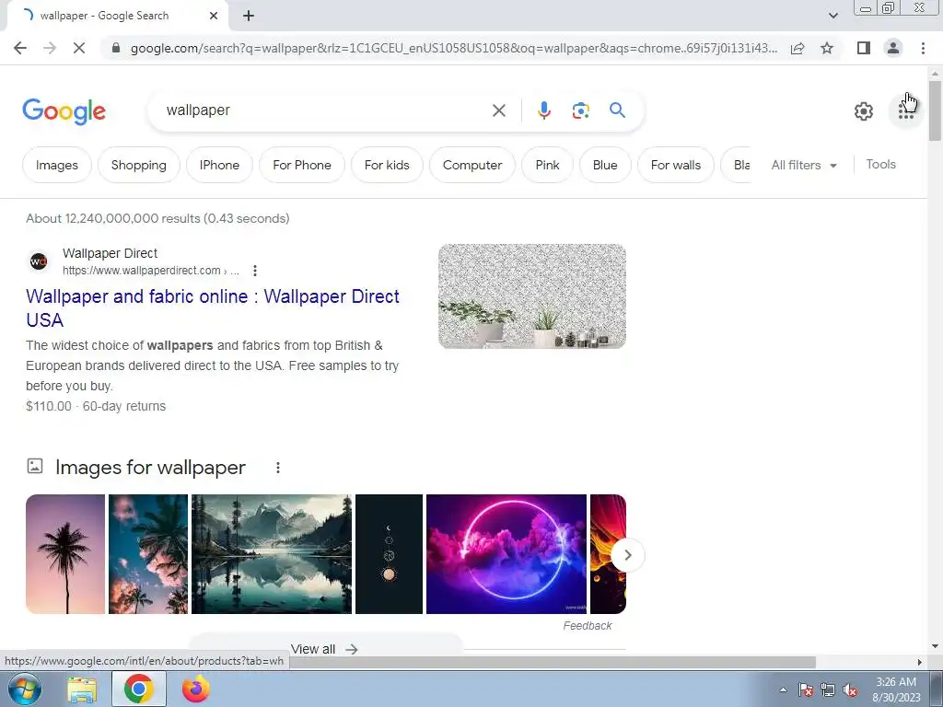Start a voice search with the microphone

pos(543,110)
